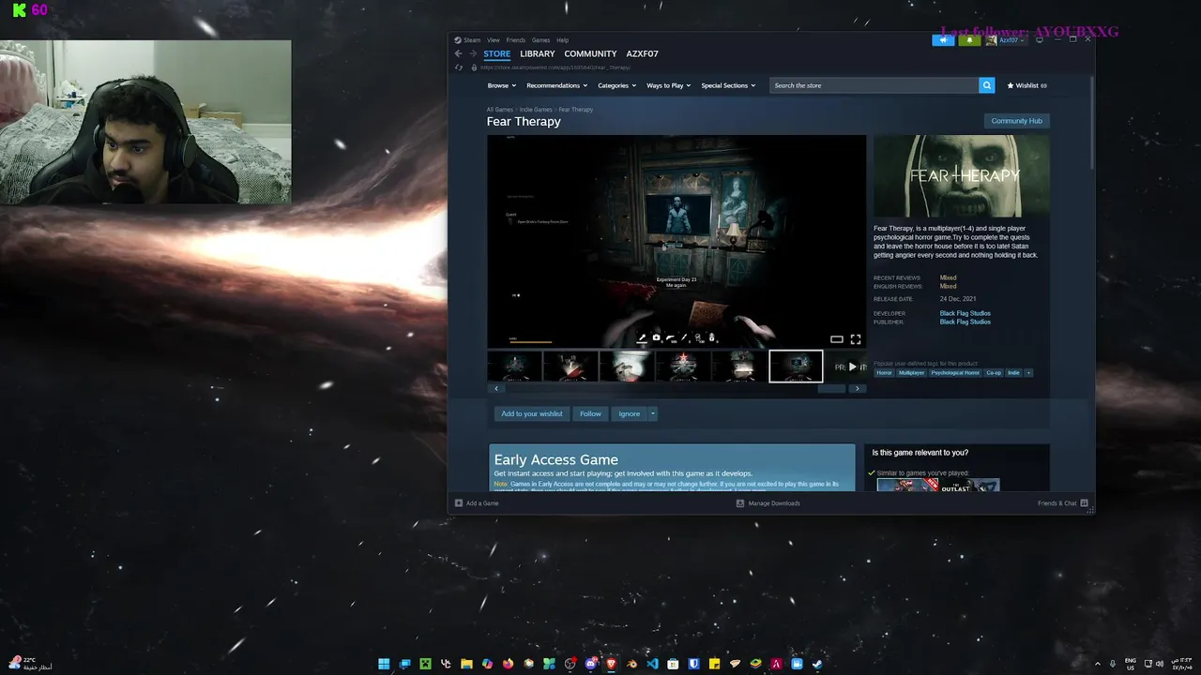Select the Co-op tag
1201x675 pixels.
[x=994, y=372]
